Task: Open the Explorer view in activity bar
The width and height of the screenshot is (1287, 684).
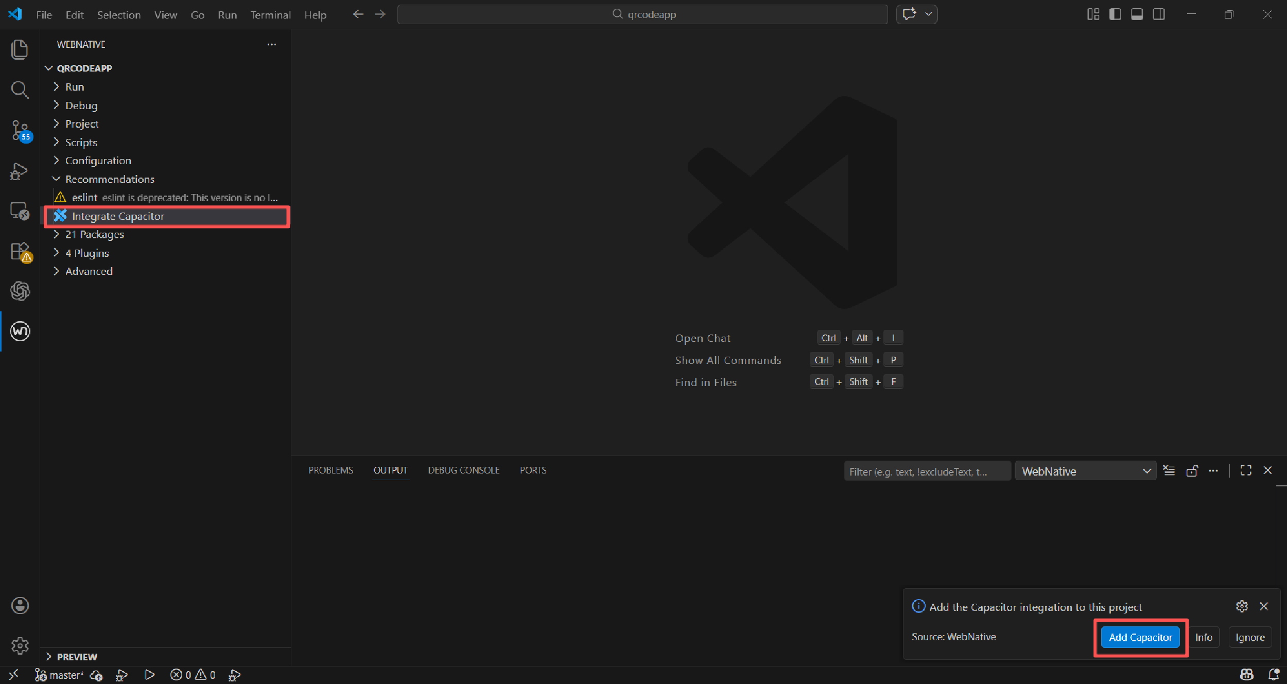Action: pyautogui.click(x=20, y=49)
